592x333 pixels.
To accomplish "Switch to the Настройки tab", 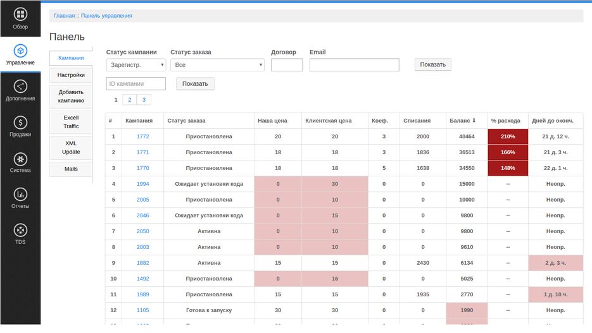I will click(71, 75).
